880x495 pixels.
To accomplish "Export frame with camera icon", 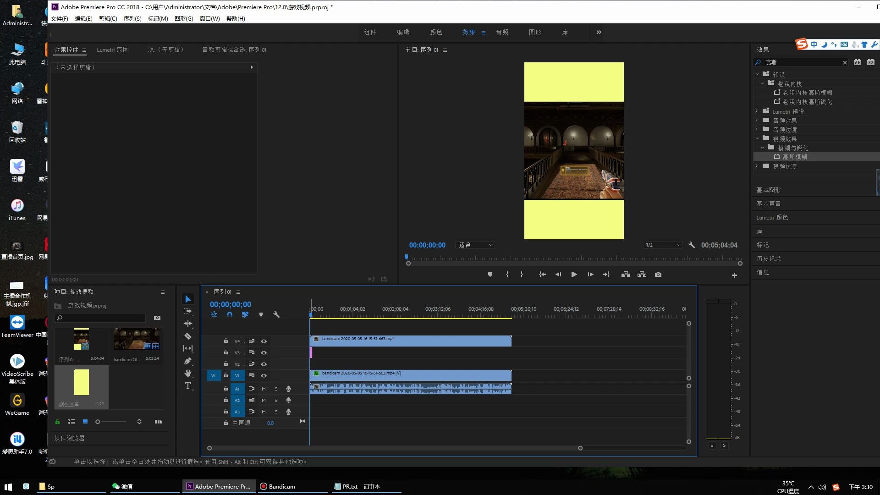I will pyautogui.click(x=658, y=275).
